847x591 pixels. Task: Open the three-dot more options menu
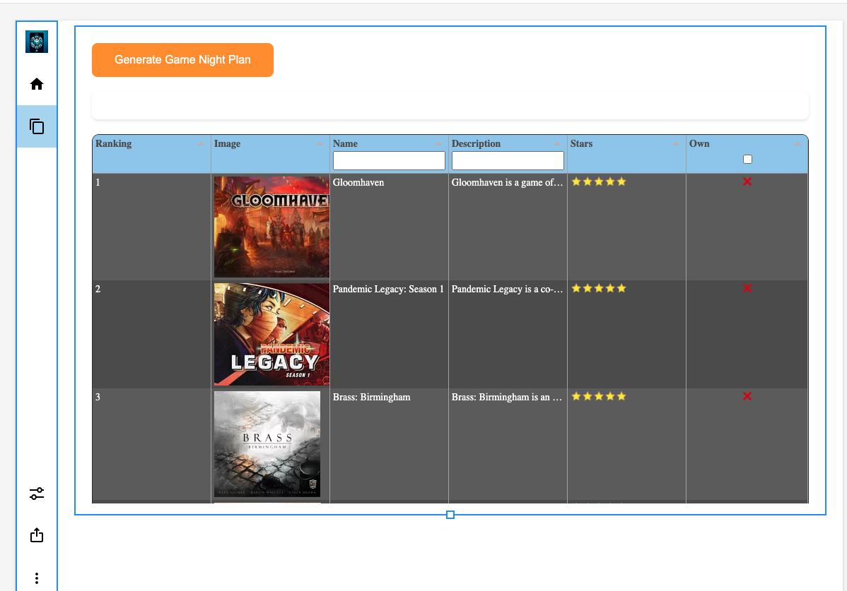(x=37, y=578)
